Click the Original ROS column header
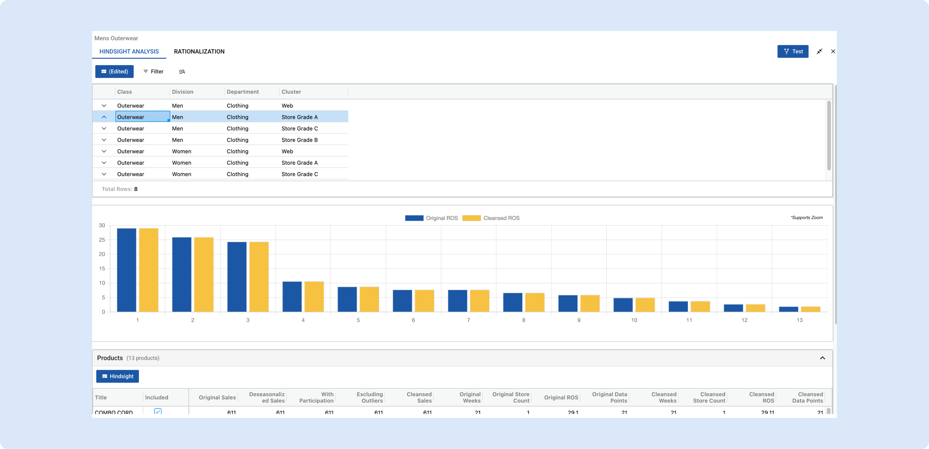Image resolution: width=929 pixels, height=449 pixels. tap(561, 398)
